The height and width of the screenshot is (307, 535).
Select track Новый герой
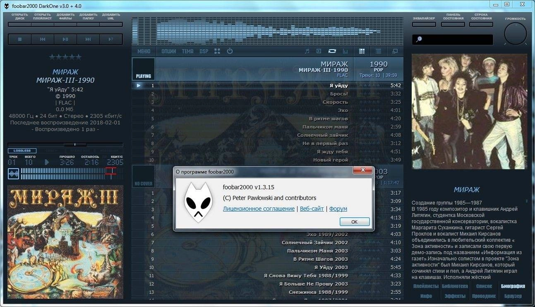267,160
